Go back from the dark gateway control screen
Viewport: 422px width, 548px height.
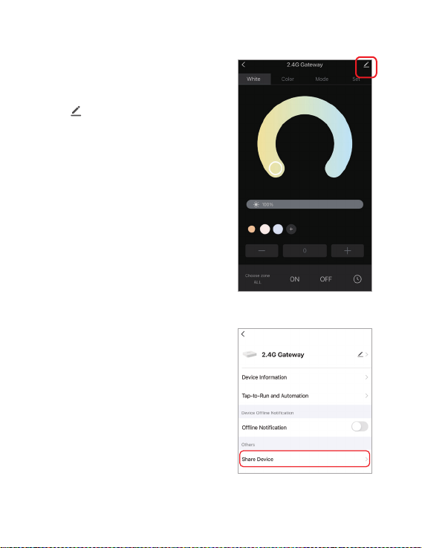[244, 65]
